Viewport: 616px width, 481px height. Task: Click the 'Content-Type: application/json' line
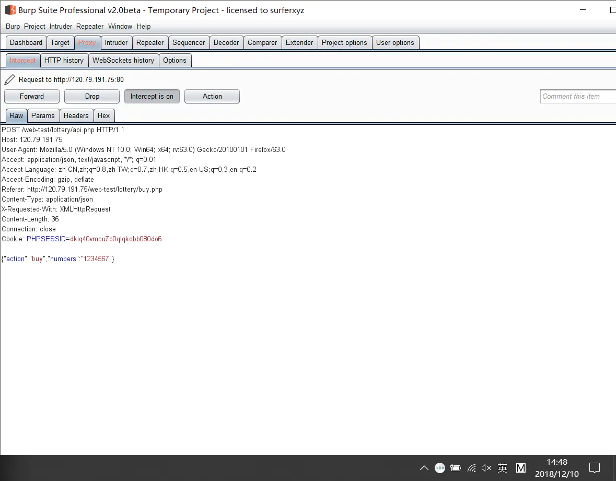(48, 199)
